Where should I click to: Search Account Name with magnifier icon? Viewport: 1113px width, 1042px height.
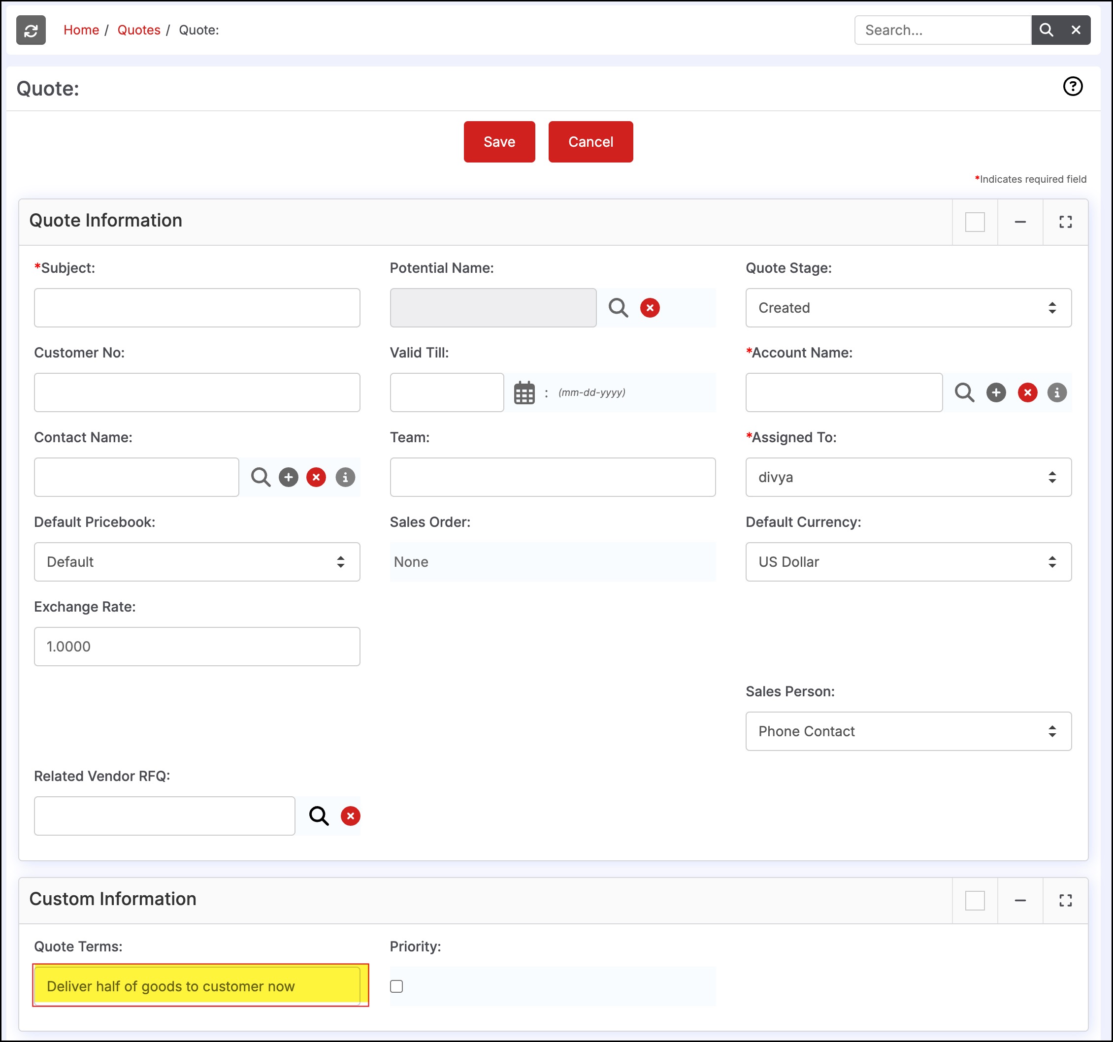964,392
